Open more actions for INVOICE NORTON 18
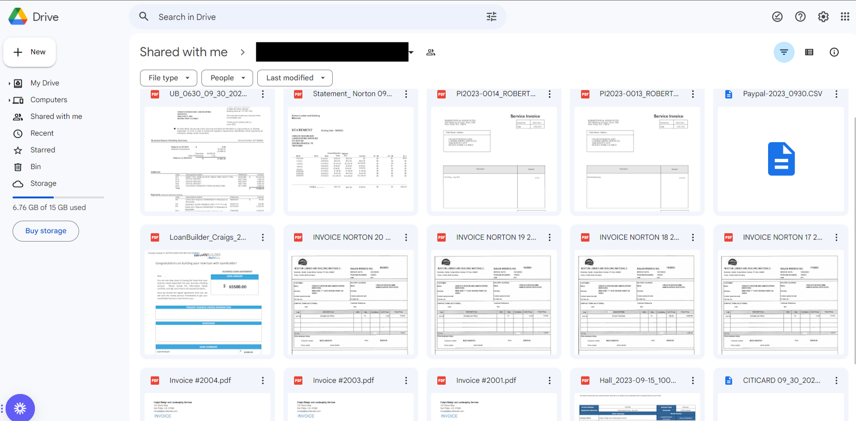The width and height of the screenshot is (856, 421). (693, 237)
